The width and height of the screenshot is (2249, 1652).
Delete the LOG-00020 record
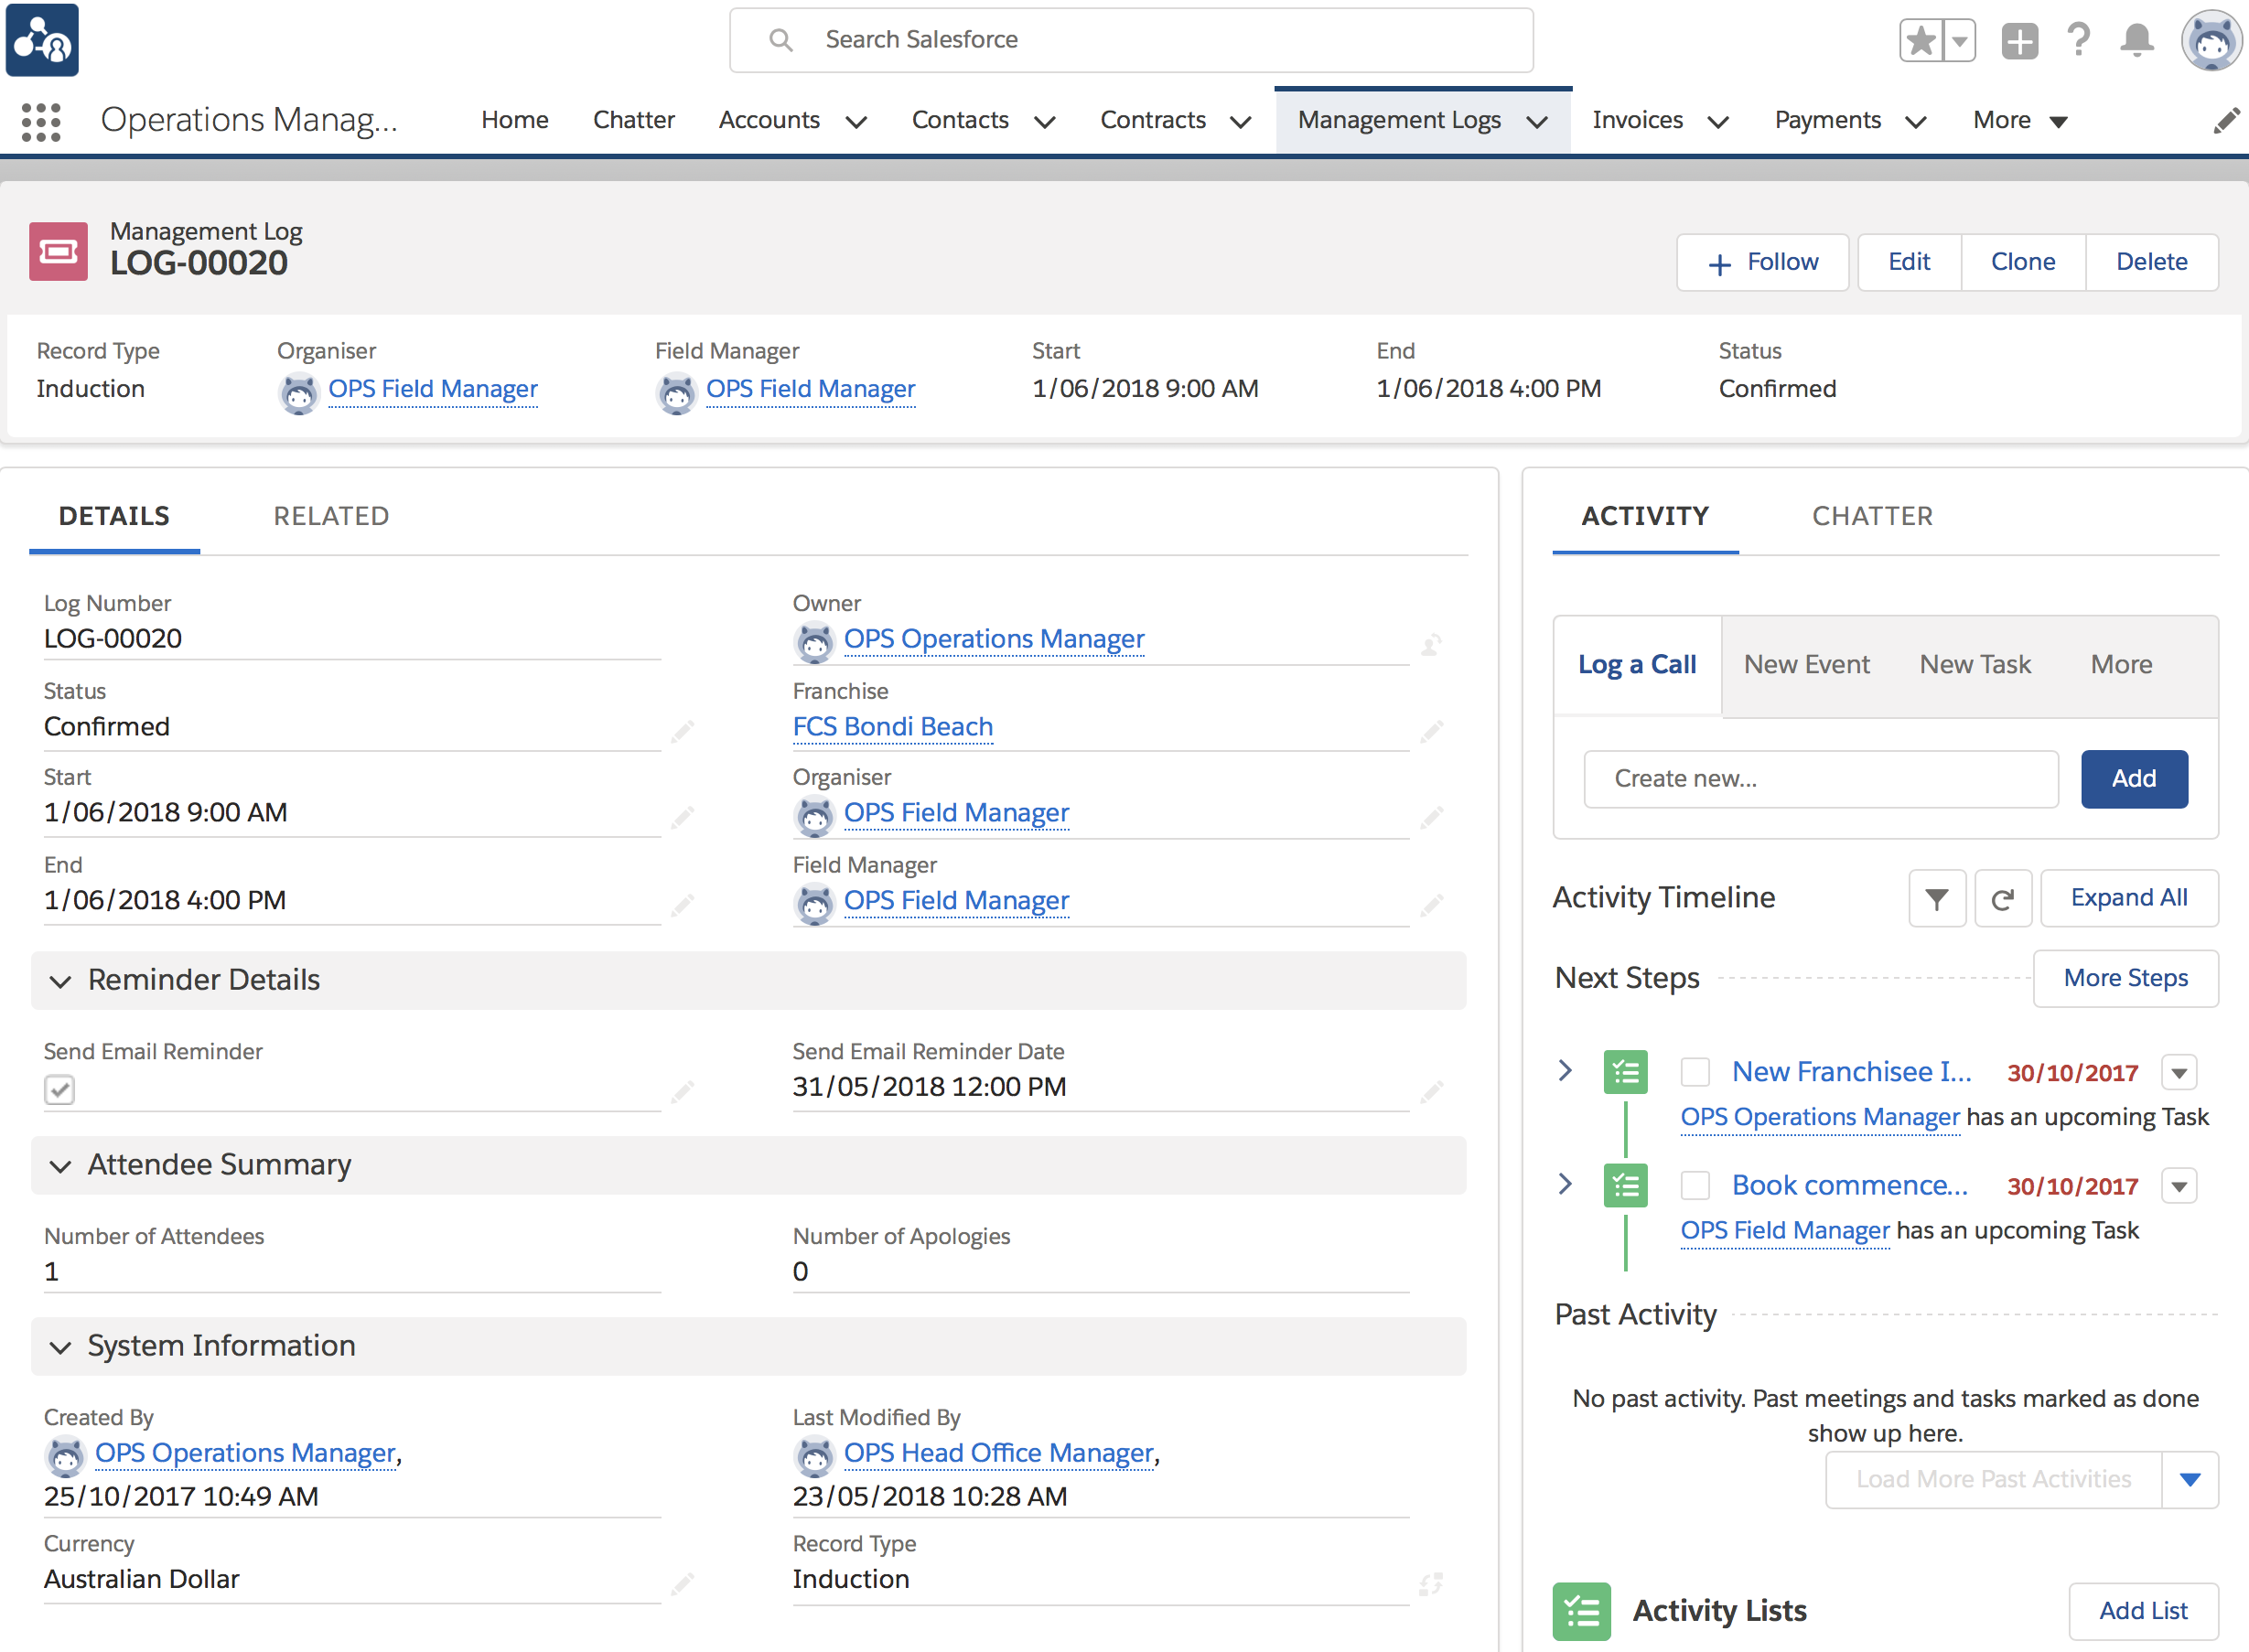[2151, 262]
